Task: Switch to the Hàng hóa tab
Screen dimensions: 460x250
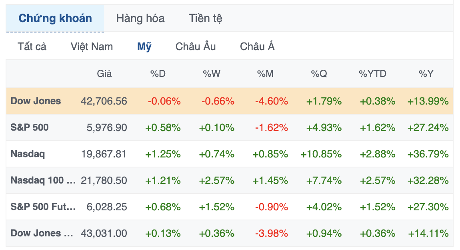Action: tap(140, 18)
